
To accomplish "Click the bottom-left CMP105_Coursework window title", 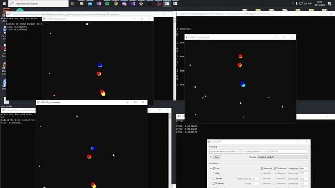I will click(x=50, y=102).
